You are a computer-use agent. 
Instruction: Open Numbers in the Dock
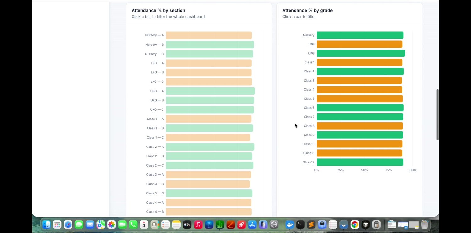click(220, 225)
